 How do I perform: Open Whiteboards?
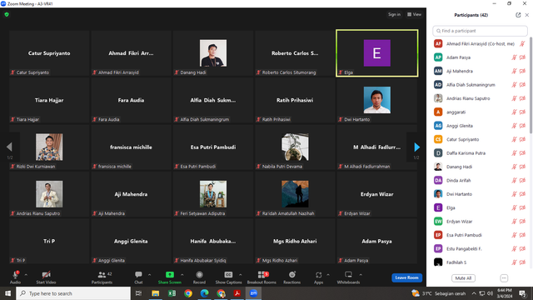click(348, 277)
